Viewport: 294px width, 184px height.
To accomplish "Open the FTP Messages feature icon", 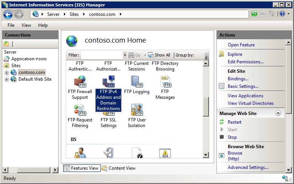I will click(x=165, y=82).
